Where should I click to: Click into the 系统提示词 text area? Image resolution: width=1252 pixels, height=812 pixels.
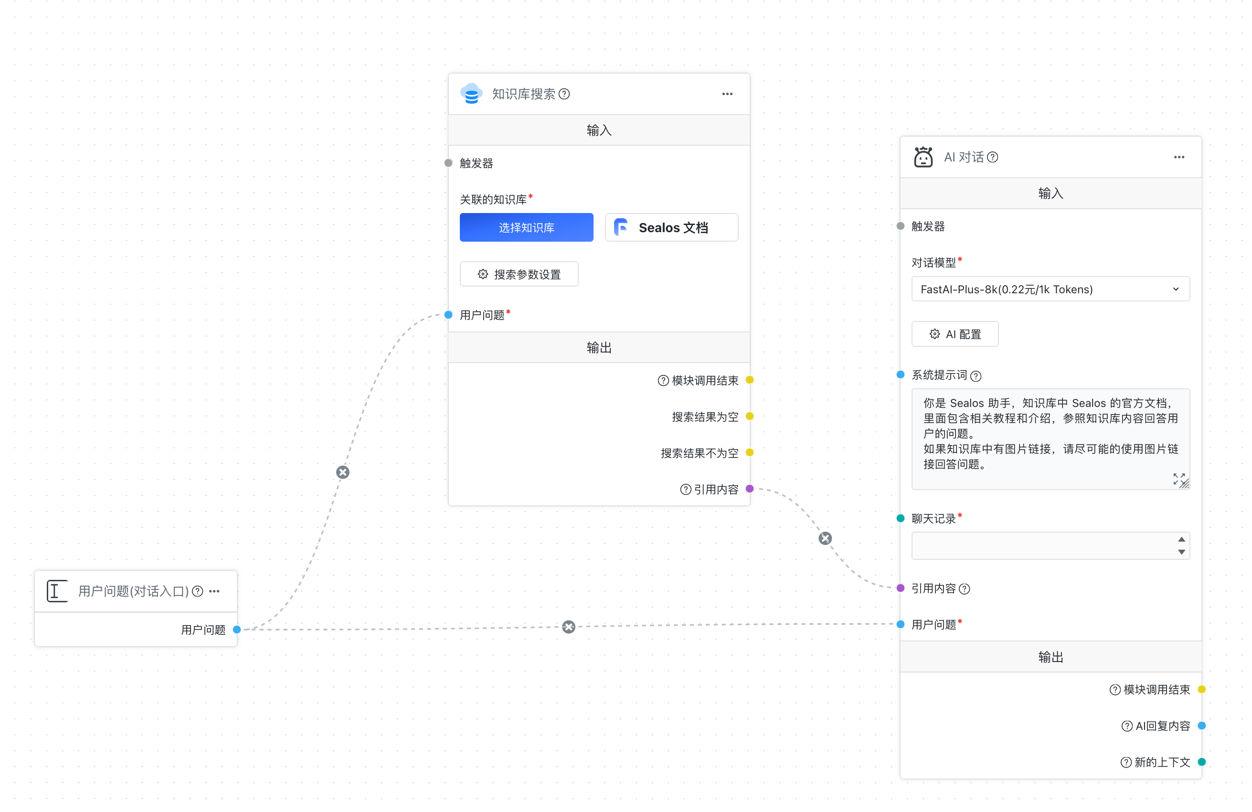[x=1050, y=439]
